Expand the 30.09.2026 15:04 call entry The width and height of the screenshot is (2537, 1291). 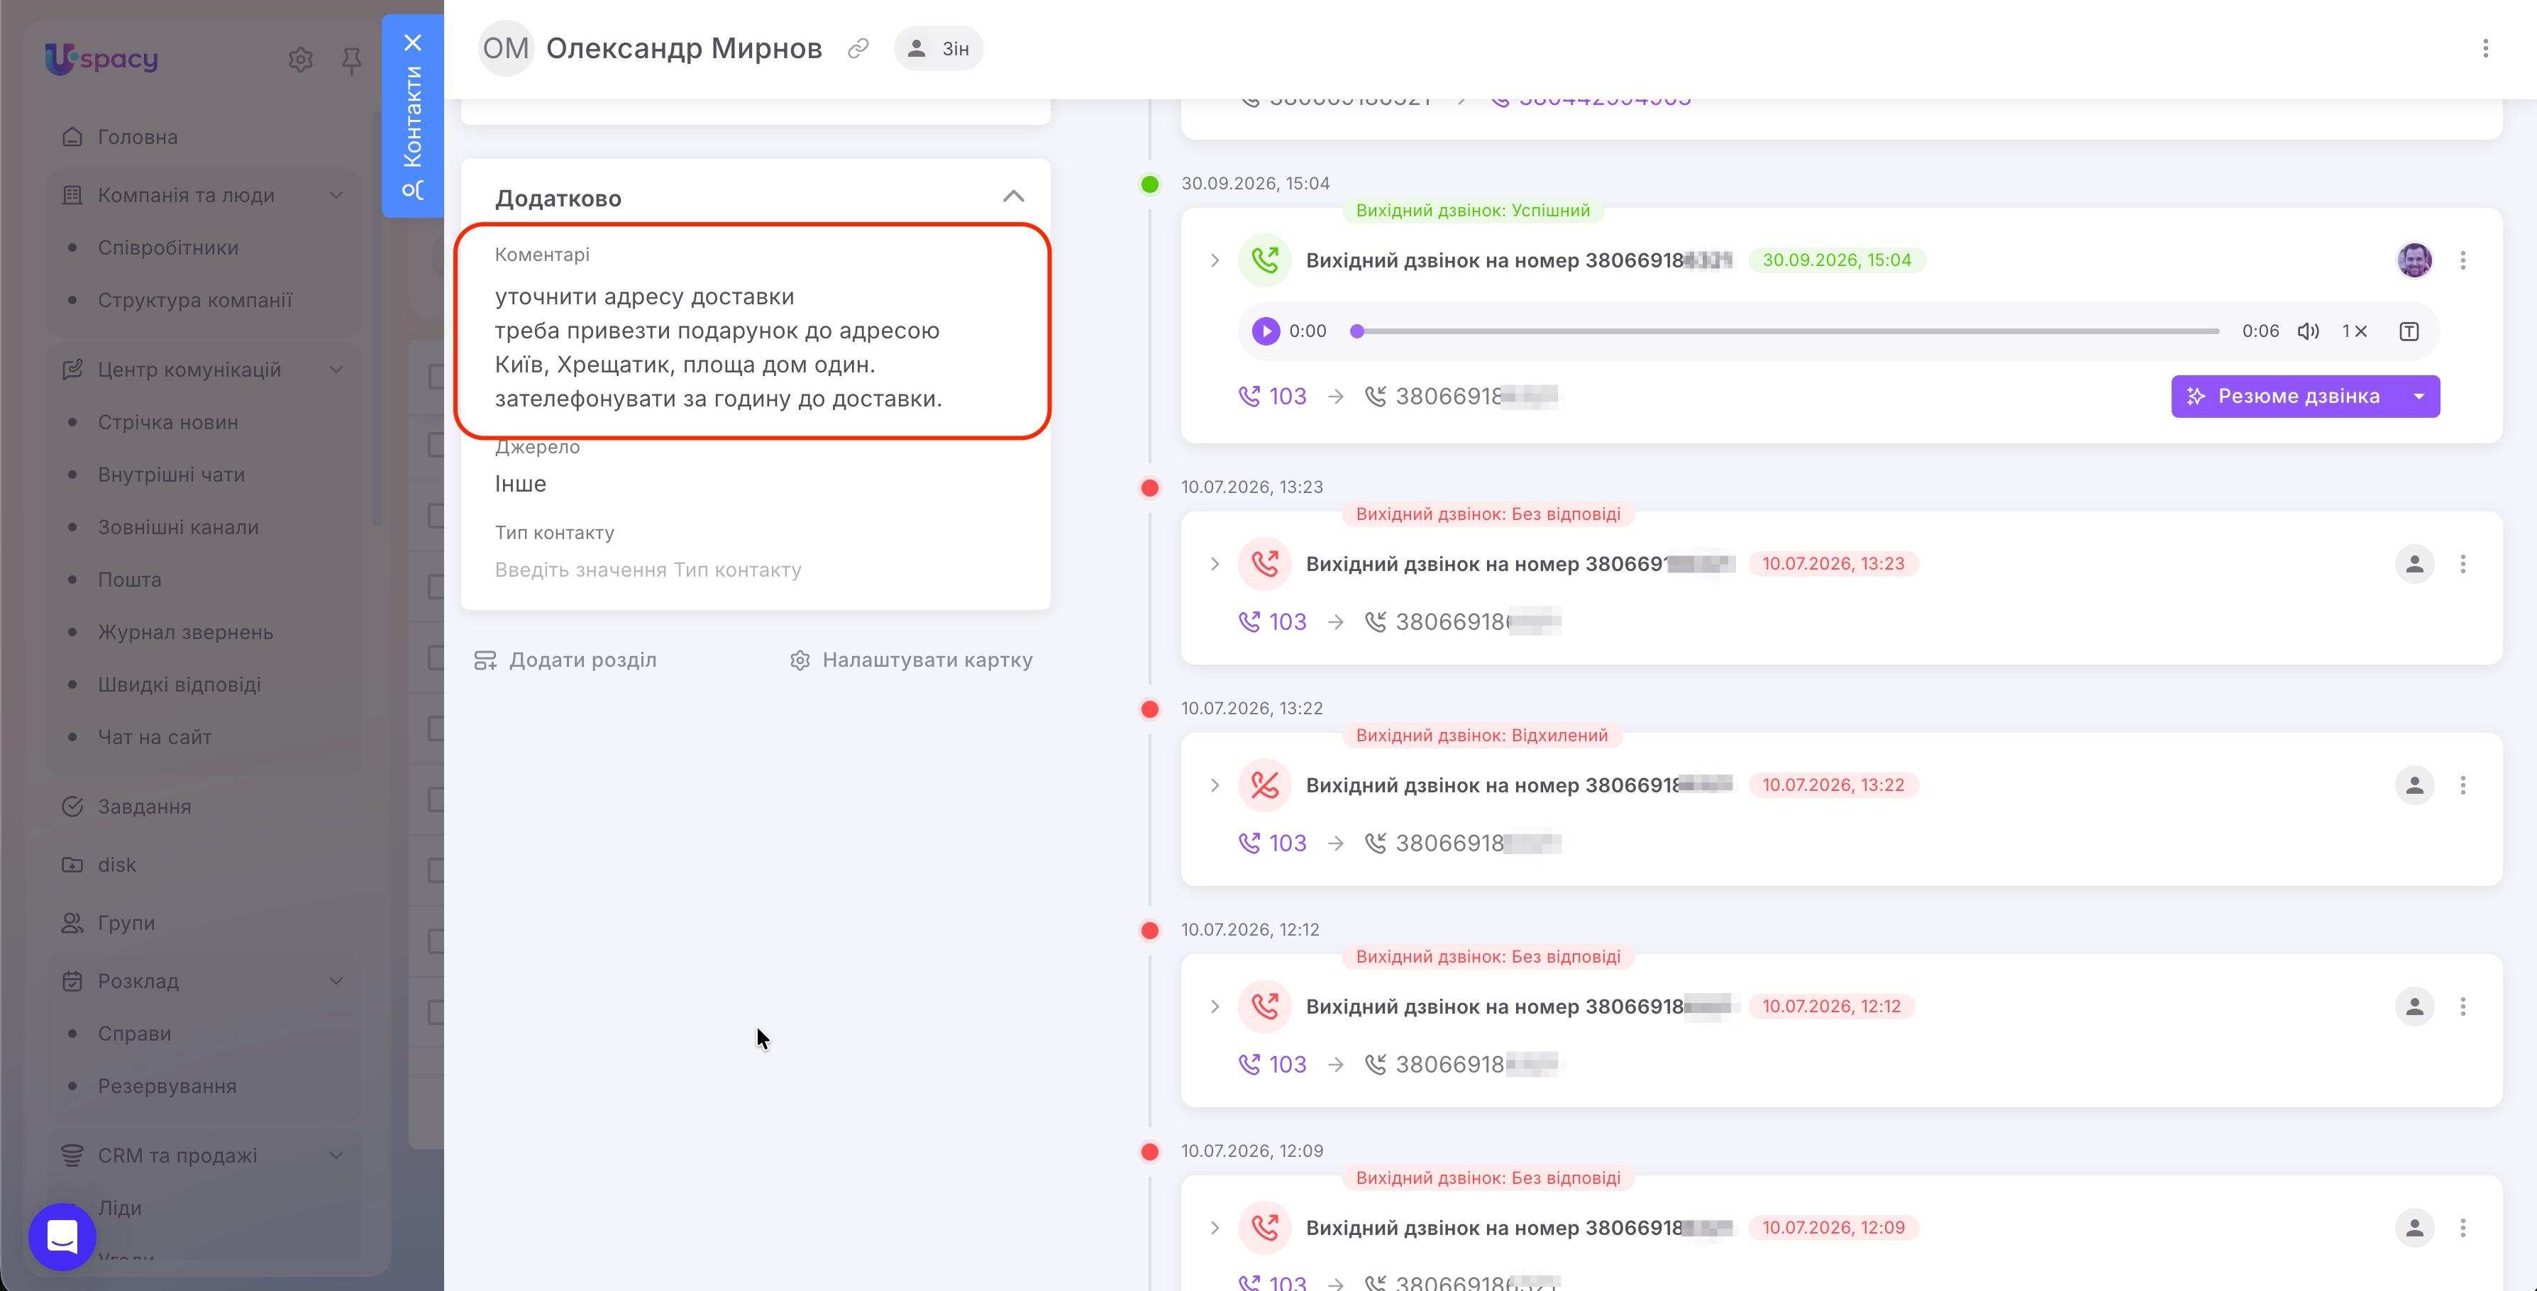click(1215, 260)
